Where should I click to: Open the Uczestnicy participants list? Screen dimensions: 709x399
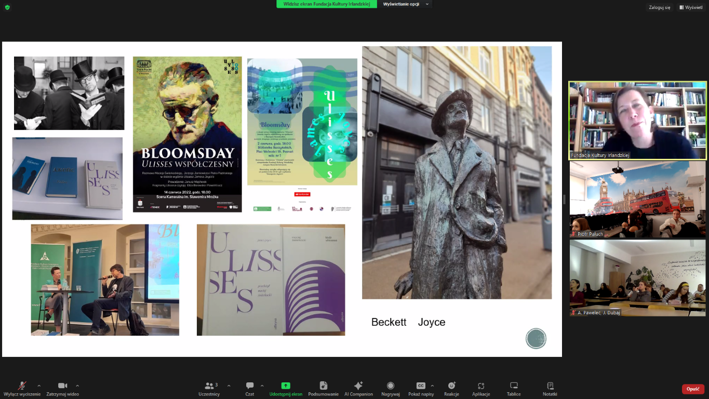click(x=209, y=388)
